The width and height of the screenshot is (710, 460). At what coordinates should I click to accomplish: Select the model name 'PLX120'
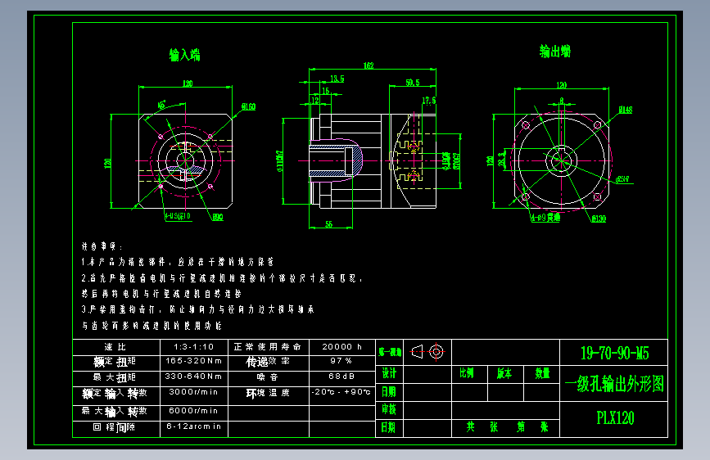(x=615, y=417)
